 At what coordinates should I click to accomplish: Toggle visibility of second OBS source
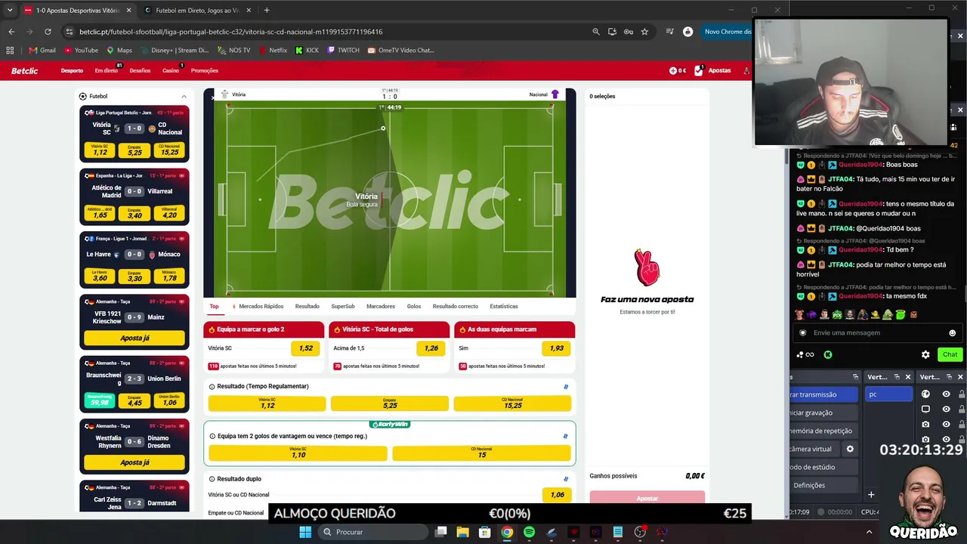pyautogui.click(x=946, y=410)
